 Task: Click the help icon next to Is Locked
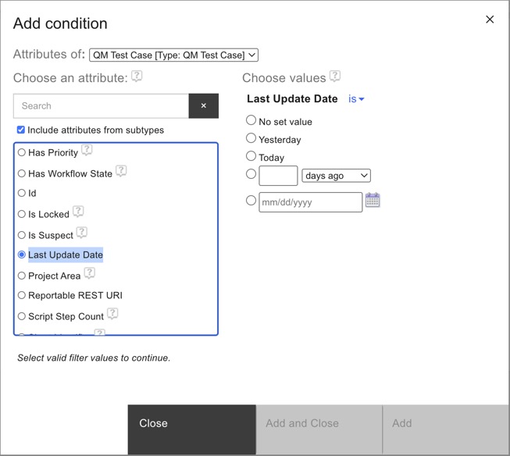click(78, 212)
